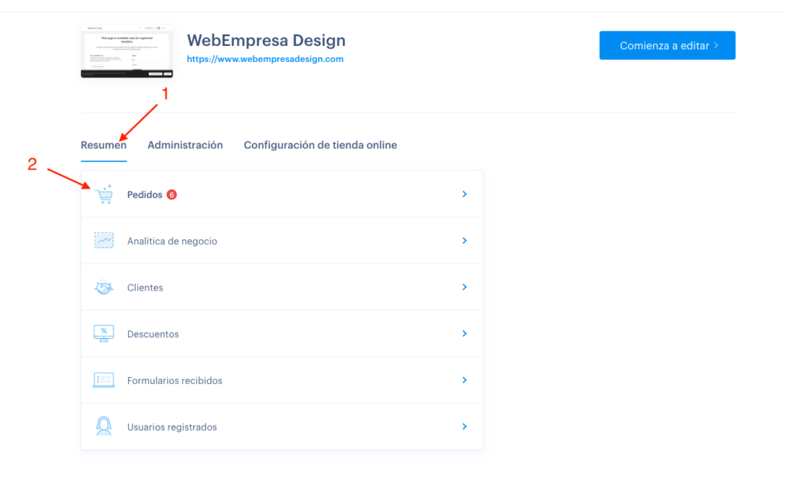Viewport: 785px width, 489px height.
Task: Click the WebEmpresa Design site title
Action: tap(266, 40)
